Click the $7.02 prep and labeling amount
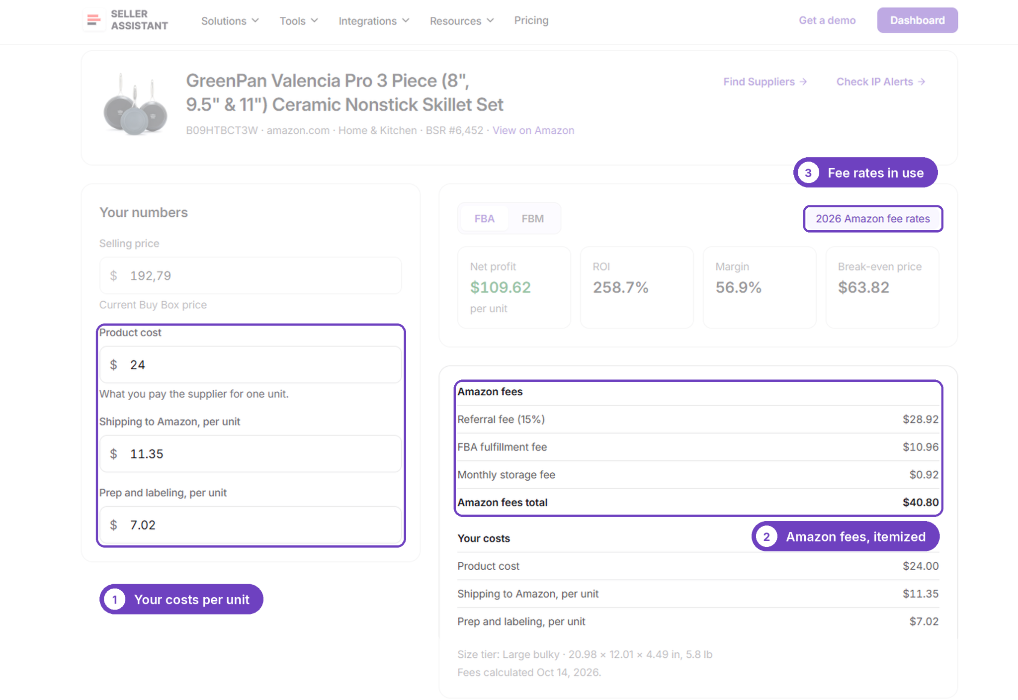 pyautogui.click(x=924, y=621)
